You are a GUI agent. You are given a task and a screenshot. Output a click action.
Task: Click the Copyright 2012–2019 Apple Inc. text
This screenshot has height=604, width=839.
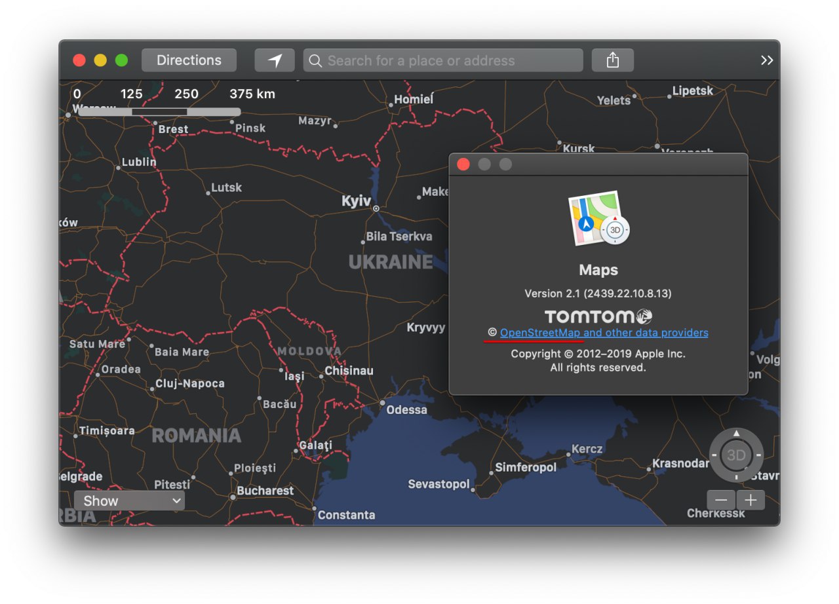(598, 354)
